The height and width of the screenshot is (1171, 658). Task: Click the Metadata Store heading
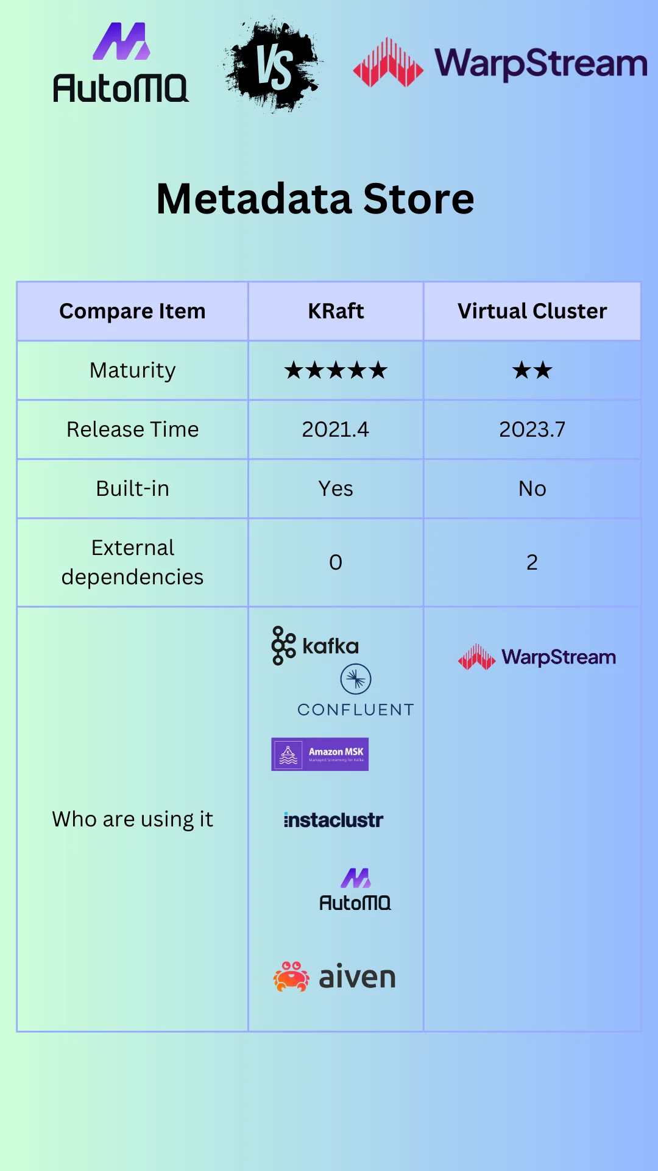[315, 199]
